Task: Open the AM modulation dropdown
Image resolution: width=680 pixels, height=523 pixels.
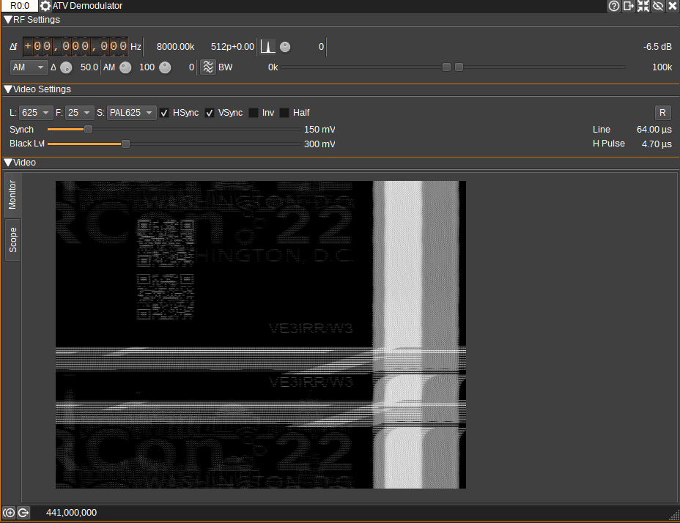Action: click(x=29, y=67)
